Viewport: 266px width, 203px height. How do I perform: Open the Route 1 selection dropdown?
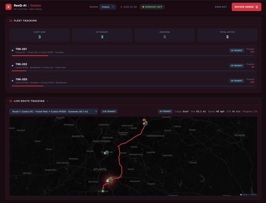(x=53, y=112)
